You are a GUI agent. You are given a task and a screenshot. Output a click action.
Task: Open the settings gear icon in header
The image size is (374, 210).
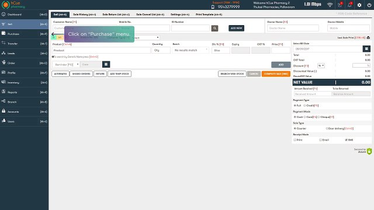click(359, 5)
